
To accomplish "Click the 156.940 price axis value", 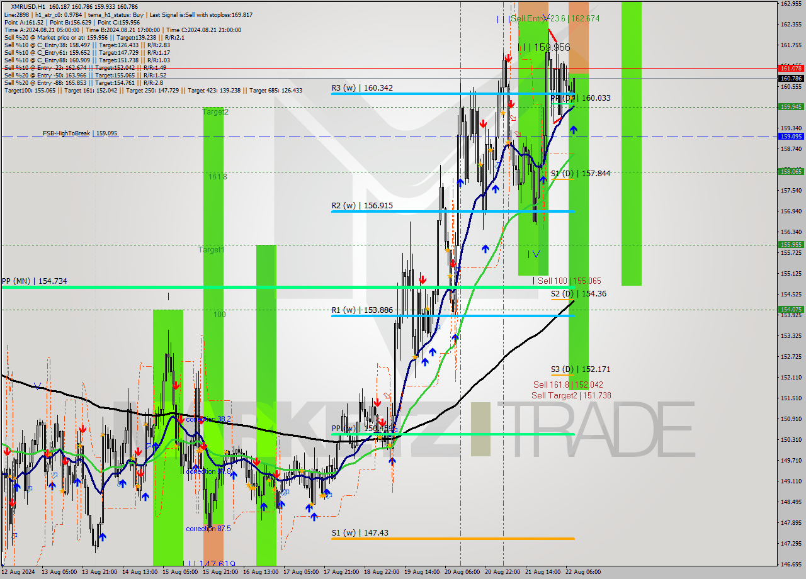I will 790,211.
